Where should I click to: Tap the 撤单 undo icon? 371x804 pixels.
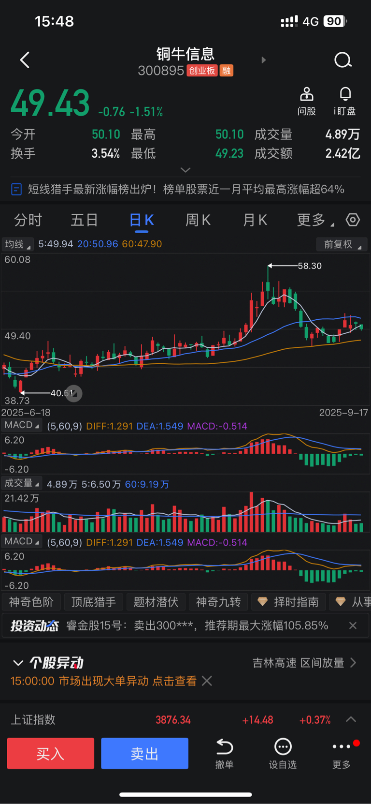pos(225,747)
